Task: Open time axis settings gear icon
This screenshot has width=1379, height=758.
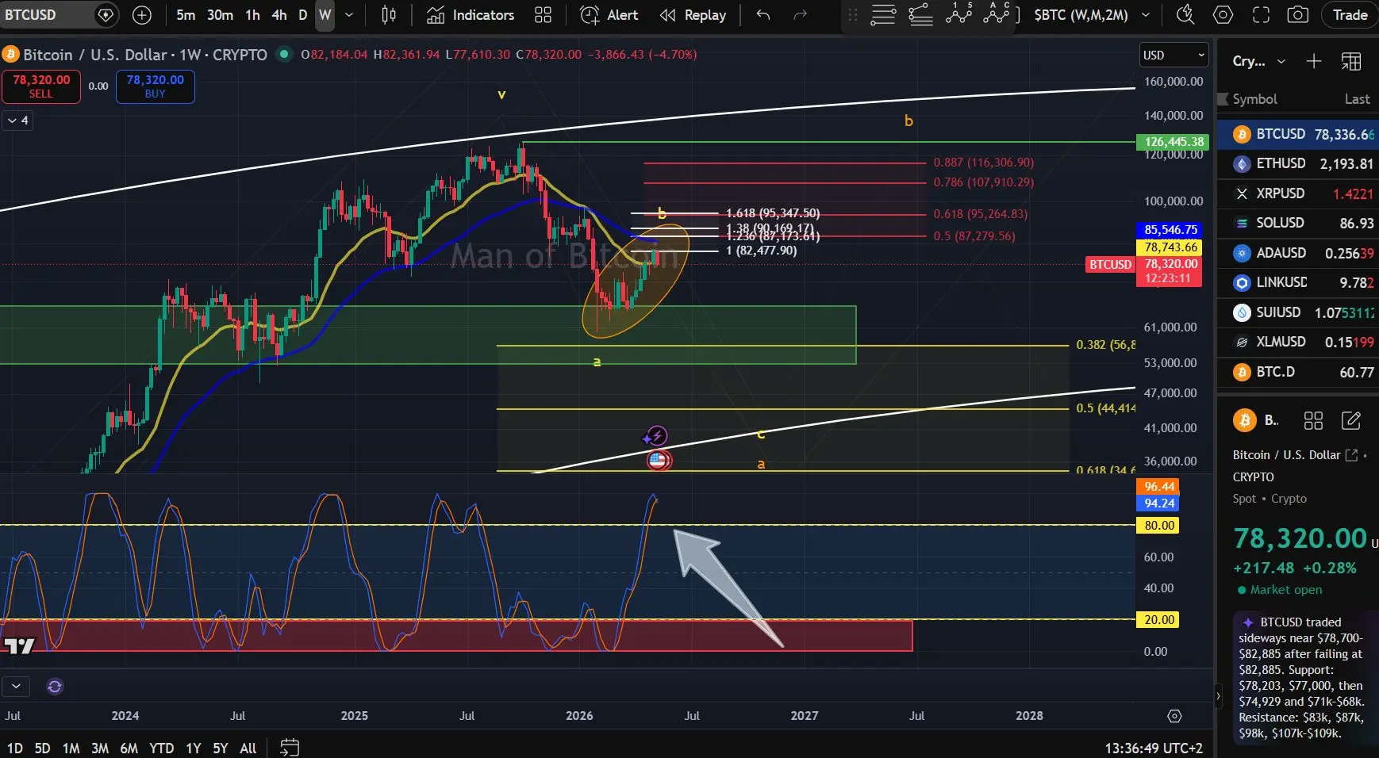Action: pos(1174,716)
